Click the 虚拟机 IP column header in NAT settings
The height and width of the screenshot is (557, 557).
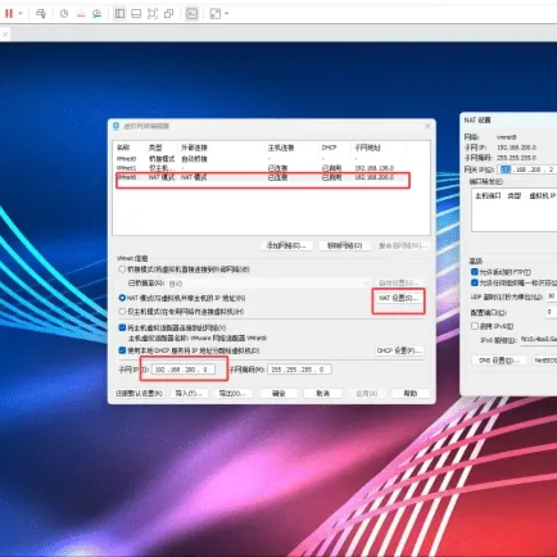[x=542, y=196]
